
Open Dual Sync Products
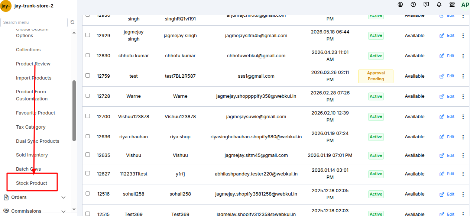coord(38,141)
